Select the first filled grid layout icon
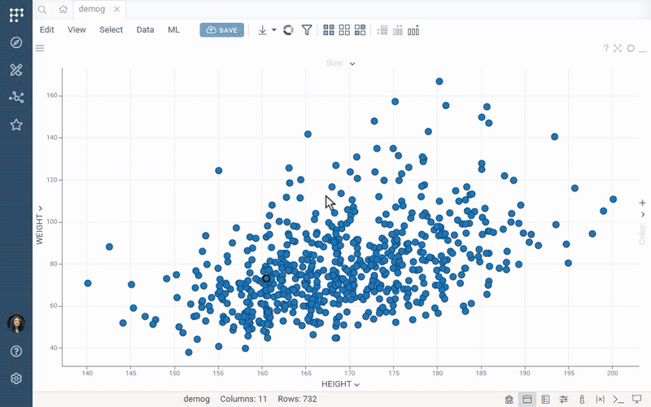 pos(329,30)
